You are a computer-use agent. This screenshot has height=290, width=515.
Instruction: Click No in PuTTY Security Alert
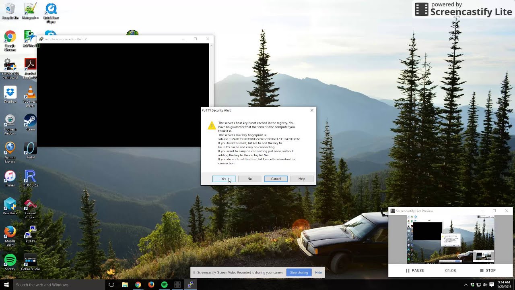click(249, 179)
